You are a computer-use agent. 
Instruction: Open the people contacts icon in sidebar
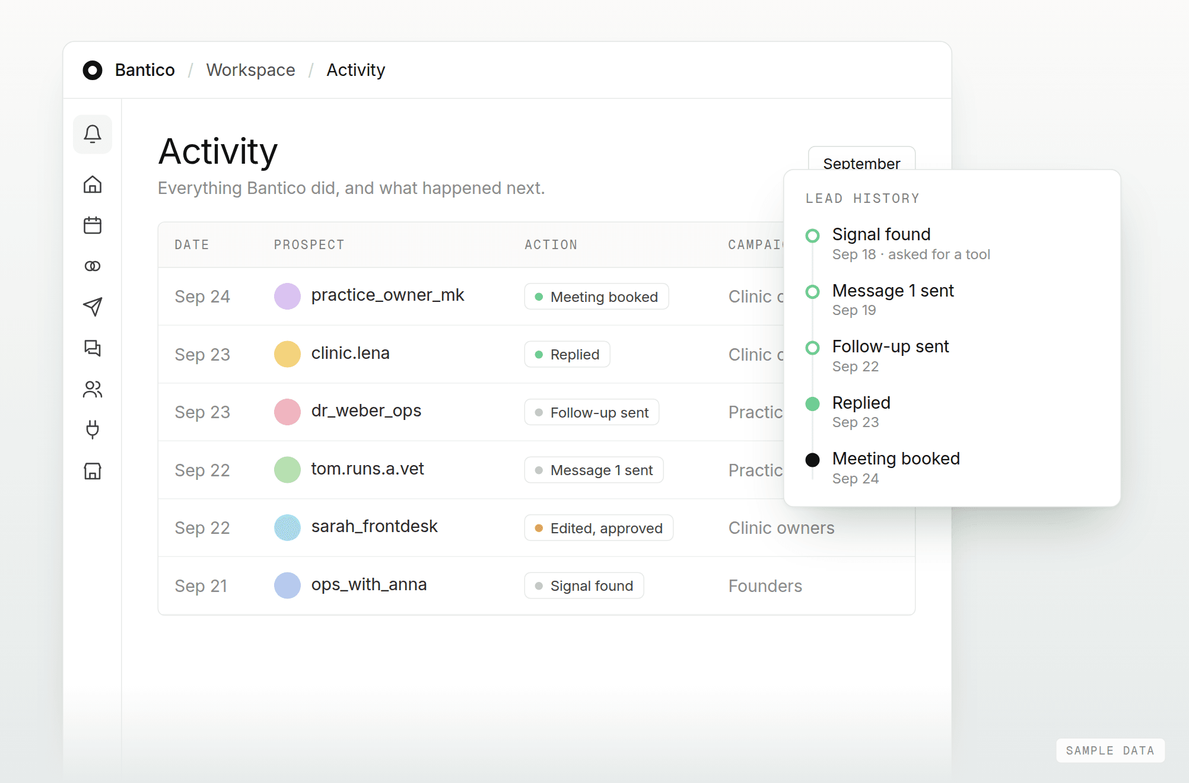tap(93, 389)
